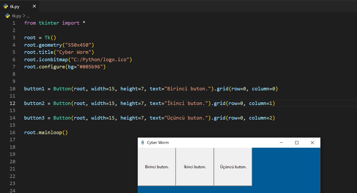Click the Python icon in the tk.py tab
The width and height of the screenshot is (357, 193).
pos(6,6)
